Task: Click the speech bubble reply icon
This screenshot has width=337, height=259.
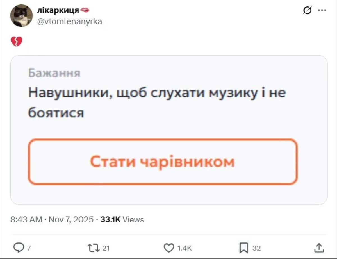Action: tap(19, 248)
